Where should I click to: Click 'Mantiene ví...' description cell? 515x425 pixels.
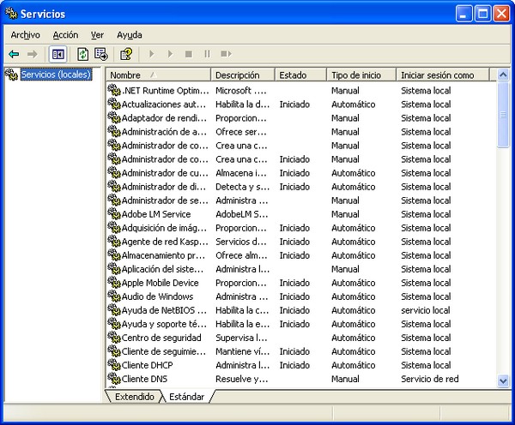point(242,351)
